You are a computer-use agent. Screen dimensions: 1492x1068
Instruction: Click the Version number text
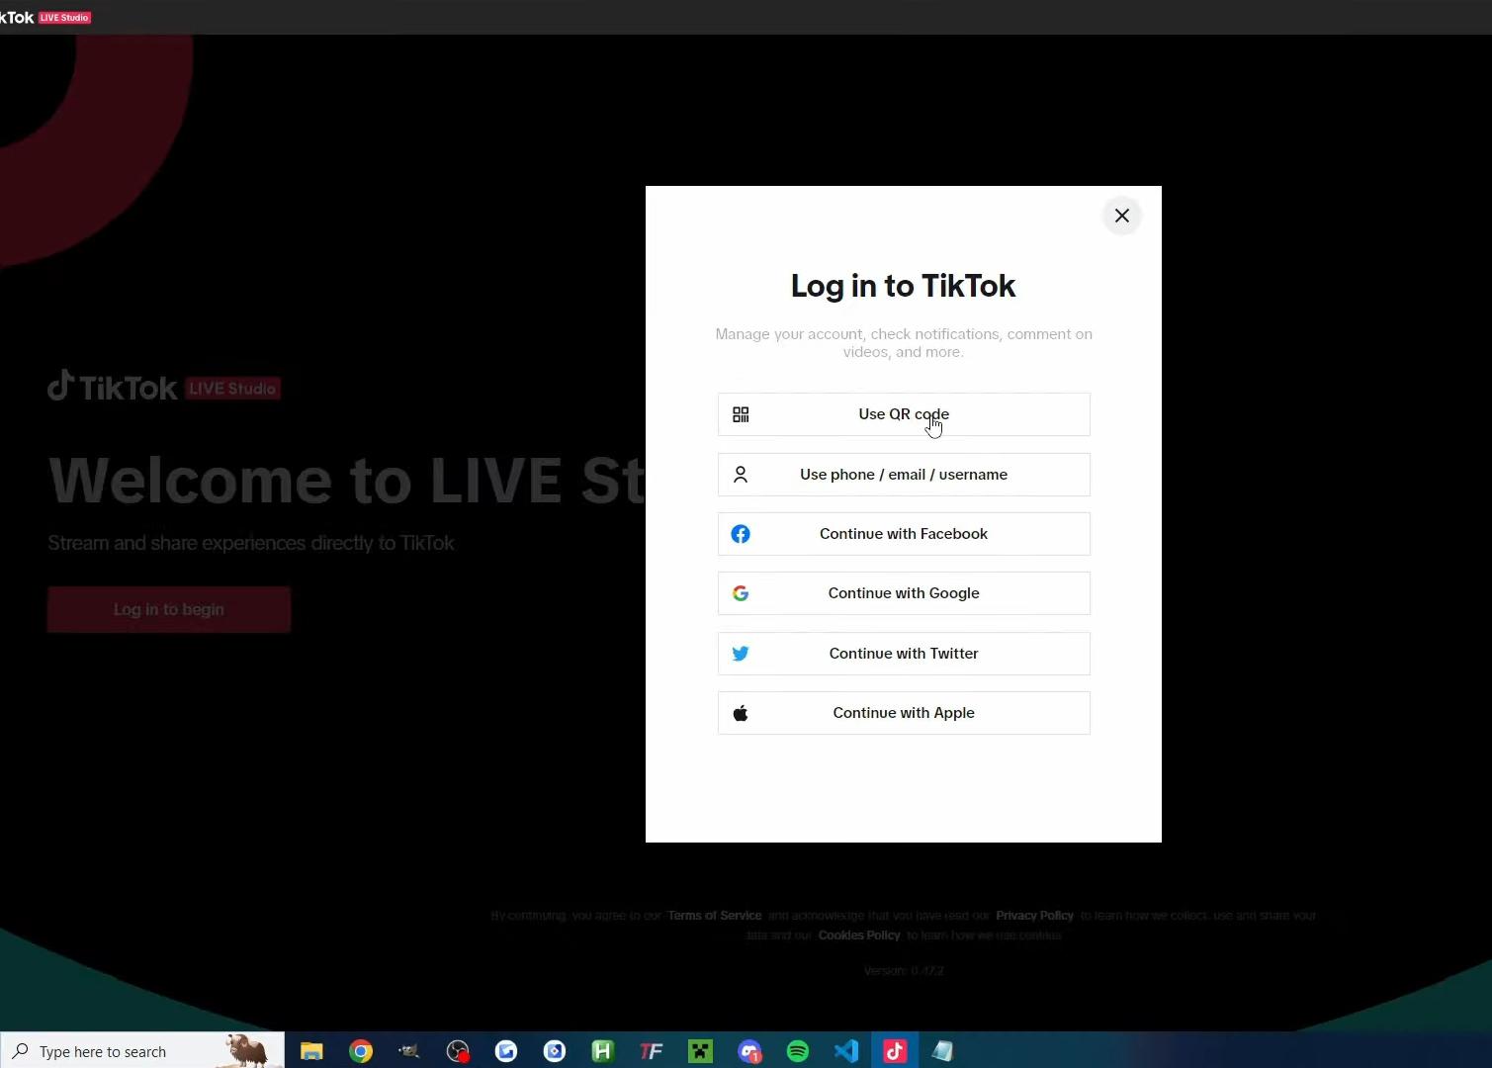[x=904, y=971]
